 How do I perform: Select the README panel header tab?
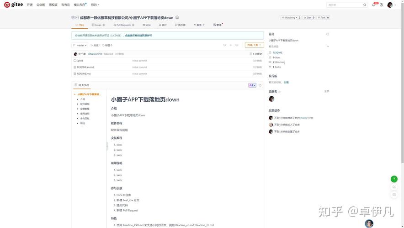[82, 85]
